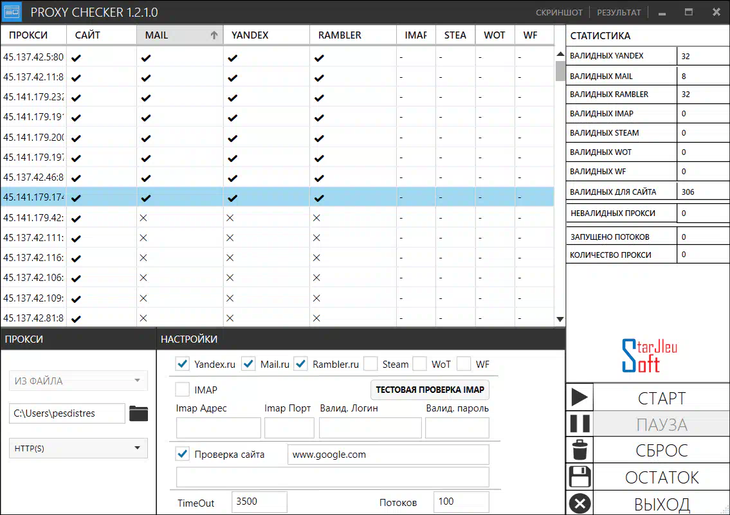
Task: Click the Валид. Логин input field
Action: tap(370, 428)
